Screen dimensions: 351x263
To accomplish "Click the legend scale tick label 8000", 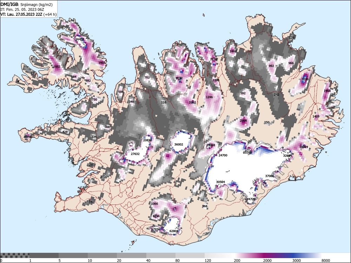I will (x=326, y=261).
